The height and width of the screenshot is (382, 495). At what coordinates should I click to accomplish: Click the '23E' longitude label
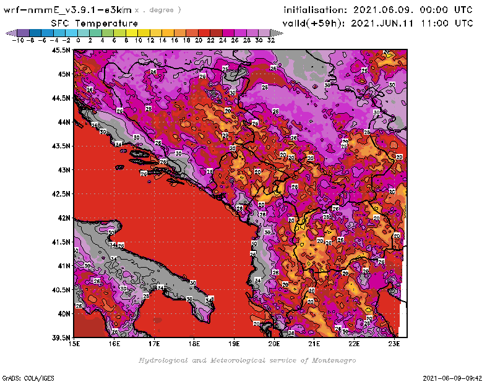(394, 344)
